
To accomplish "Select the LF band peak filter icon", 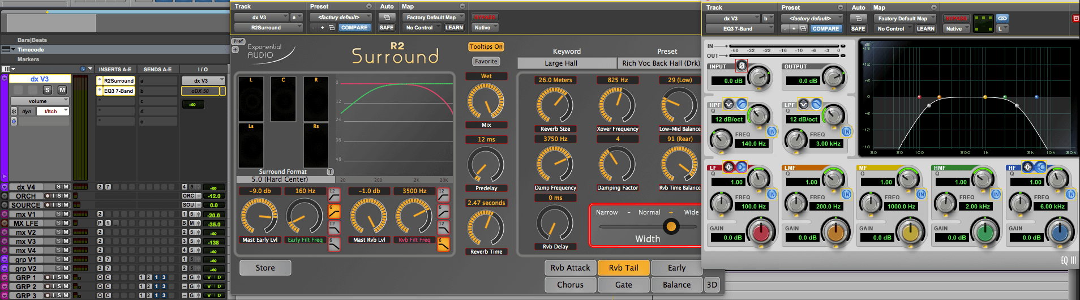I will click(x=729, y=167).
